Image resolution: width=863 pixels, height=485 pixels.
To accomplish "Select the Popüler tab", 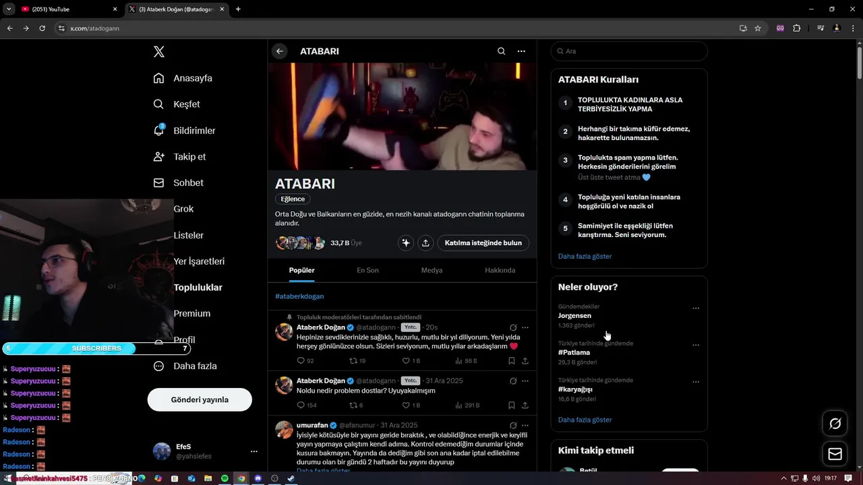I will 302,270.
